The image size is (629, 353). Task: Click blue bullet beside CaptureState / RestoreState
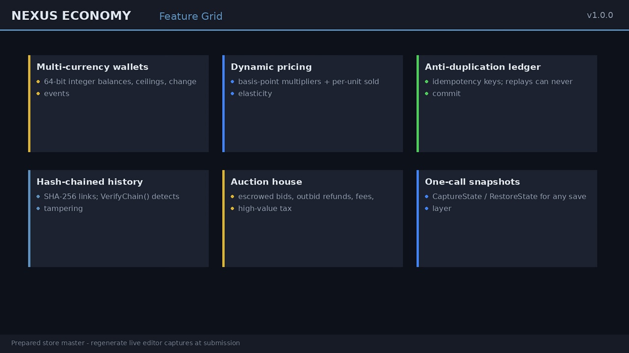tap(427, 197)
